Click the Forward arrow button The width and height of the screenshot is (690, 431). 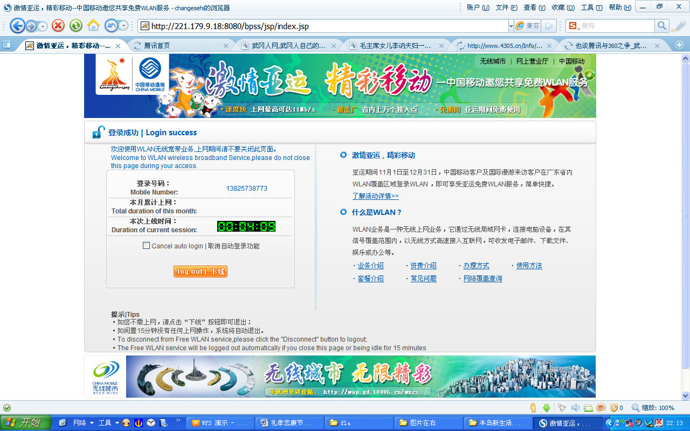click(x=31, y=26)
